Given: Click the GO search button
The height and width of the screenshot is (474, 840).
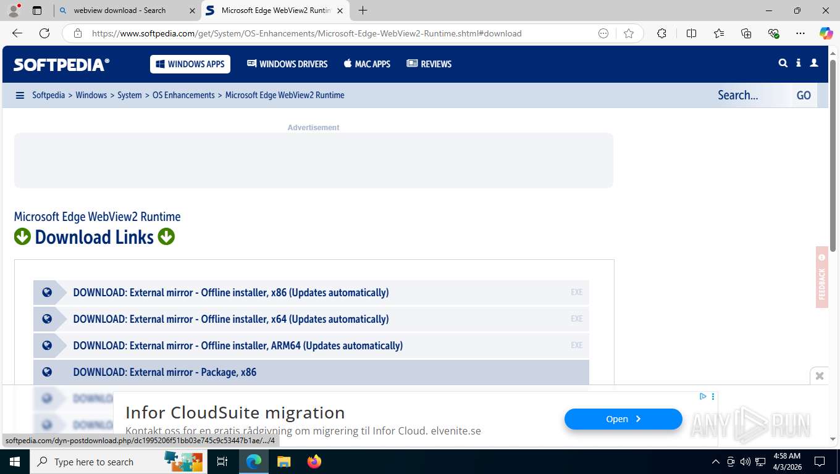Looking at the screenshot, I should 804,95.
